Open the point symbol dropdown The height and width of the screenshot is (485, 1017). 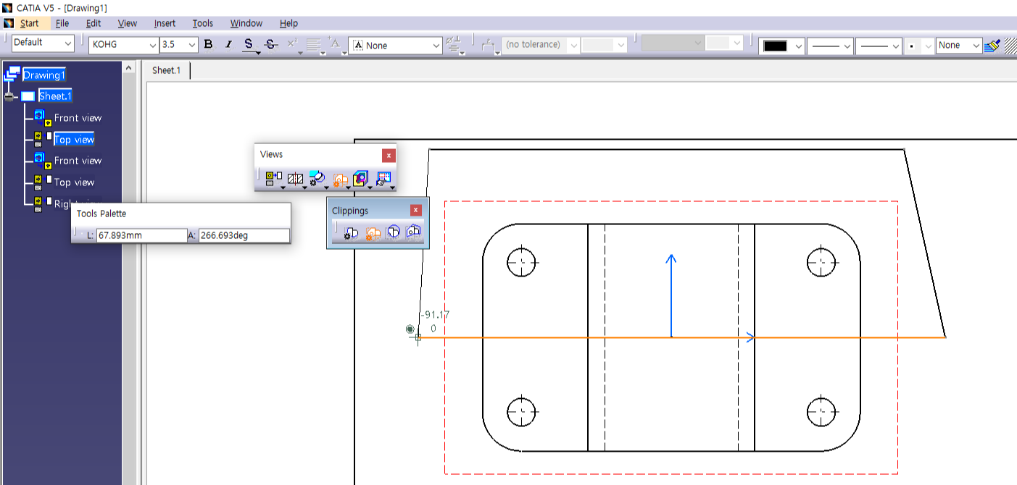coord(918,46)
